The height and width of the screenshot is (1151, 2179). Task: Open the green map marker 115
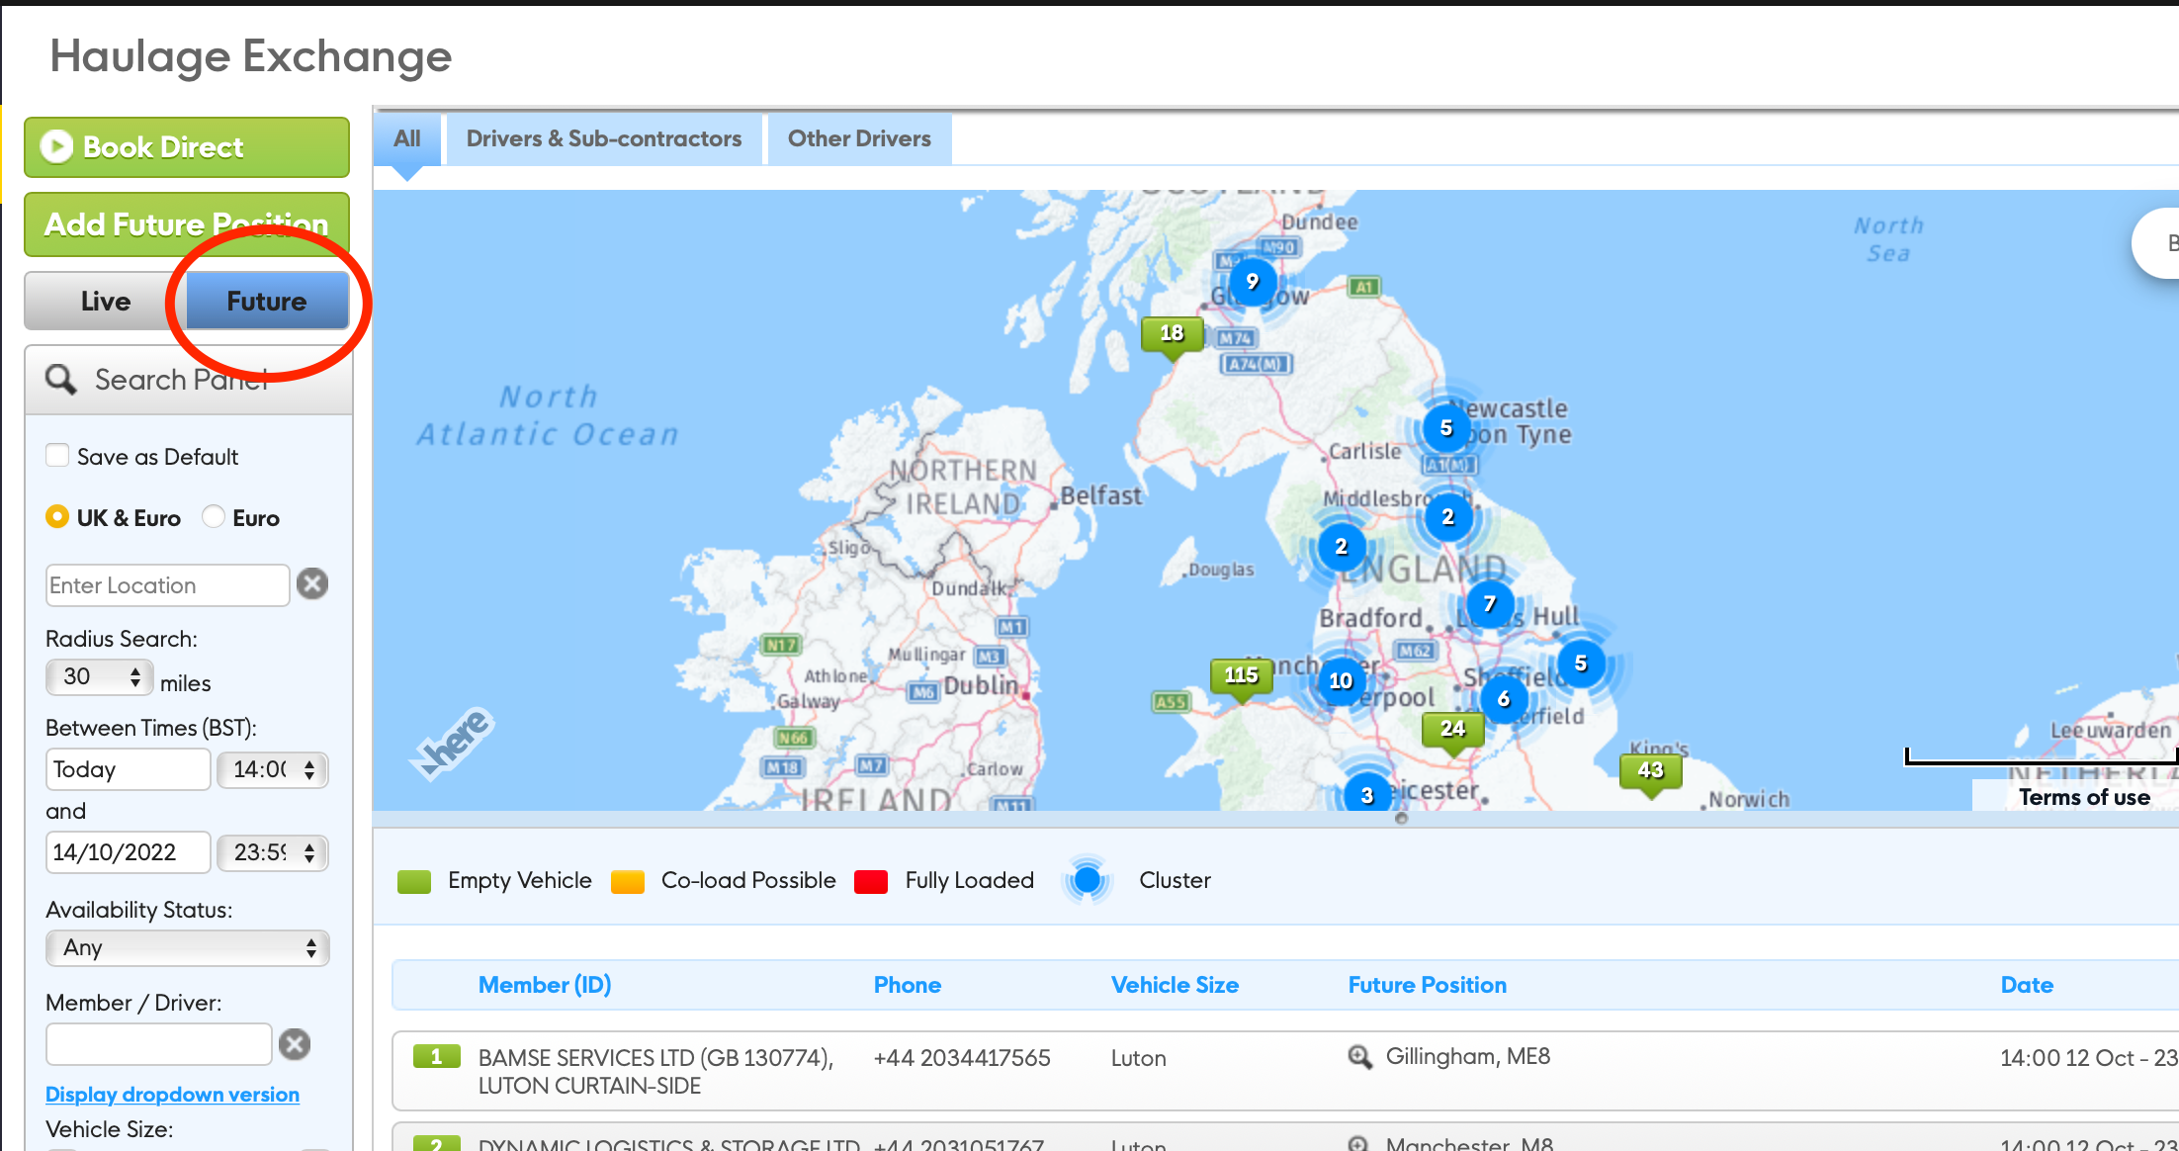(1241, 678)
